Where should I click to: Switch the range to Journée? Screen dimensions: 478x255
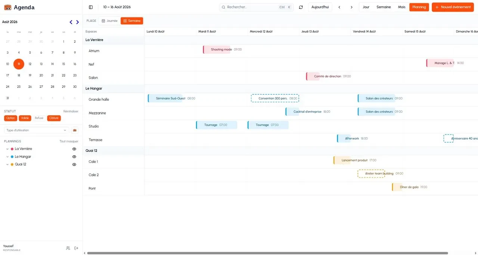tap(109, 21)
